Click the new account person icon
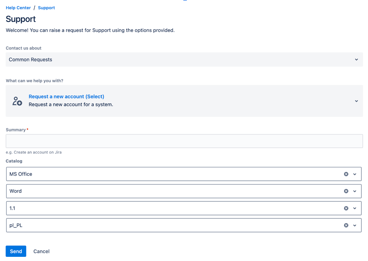Viewport: 368px width, 261px height. (x=17, y=101)
